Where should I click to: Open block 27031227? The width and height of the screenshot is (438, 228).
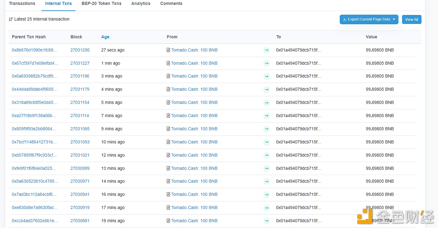pos(80,63)
